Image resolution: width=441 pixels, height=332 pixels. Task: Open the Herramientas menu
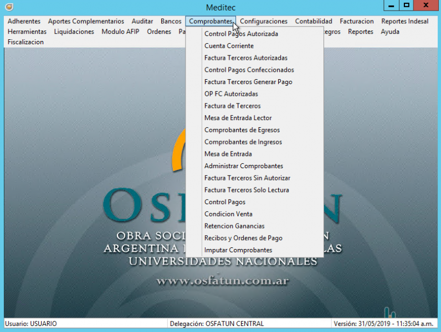click(x=27, y=32)
